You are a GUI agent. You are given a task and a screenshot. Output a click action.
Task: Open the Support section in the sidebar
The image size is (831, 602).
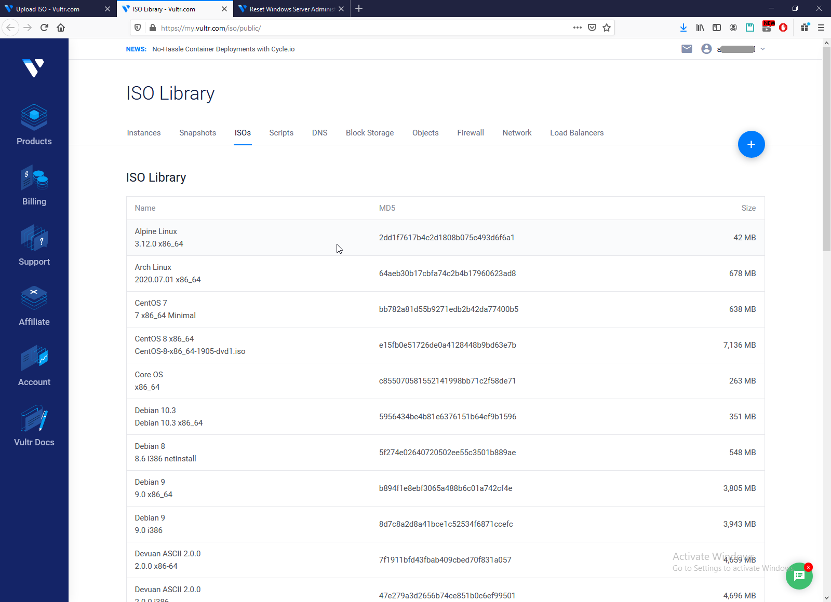(34, 245)
